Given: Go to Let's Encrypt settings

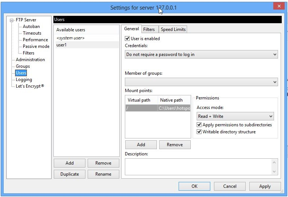Looking at the screenshot, I should coord(30,86).
